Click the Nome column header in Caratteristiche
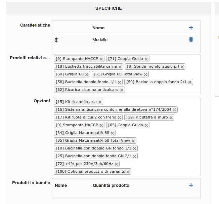The width and height of the screenshot is (219, 204). point(98,28)
